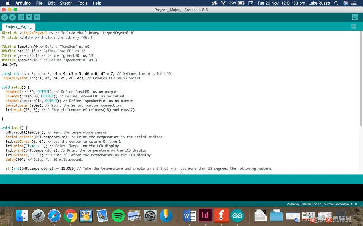This screenshot has width=363, height=226.
Task: Click the 'DHT.read11(TempSen);' line
Action: [x=56, y=132]
